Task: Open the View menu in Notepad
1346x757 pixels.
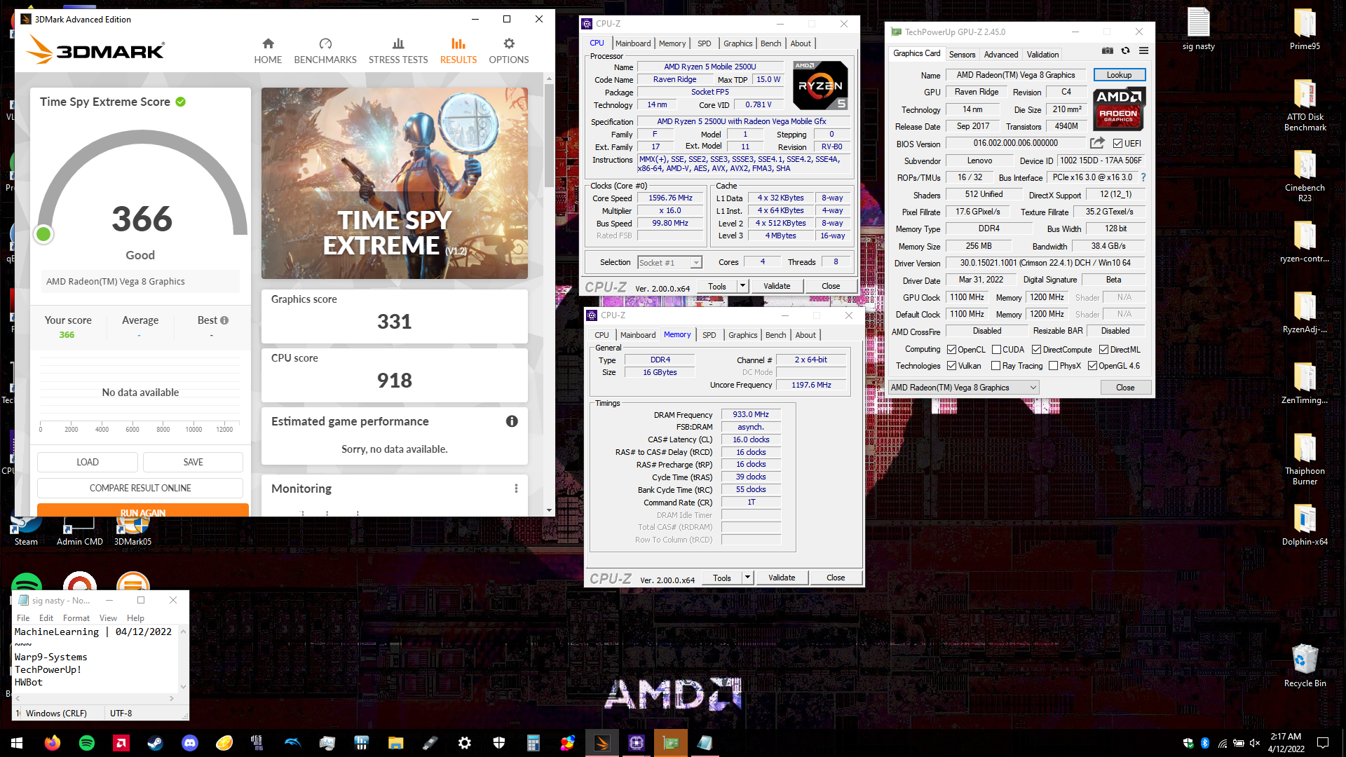Action: click(x=108, y=618)
